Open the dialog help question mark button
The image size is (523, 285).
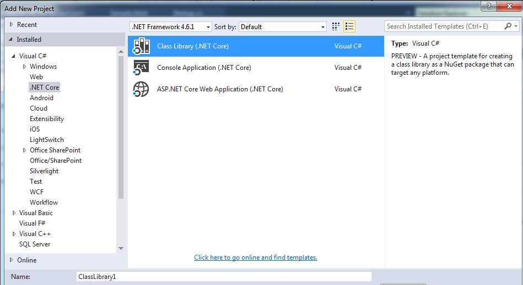[x=489, y=6]
